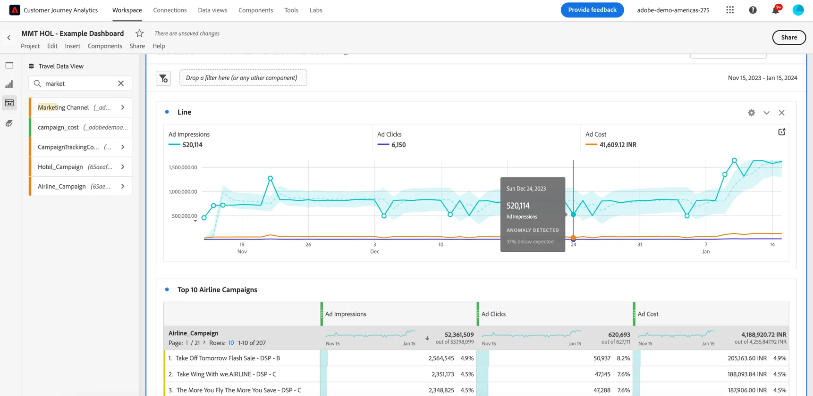
Task: Open the Workspace tab
Action: pyautogui.click(x=127, y=10)
